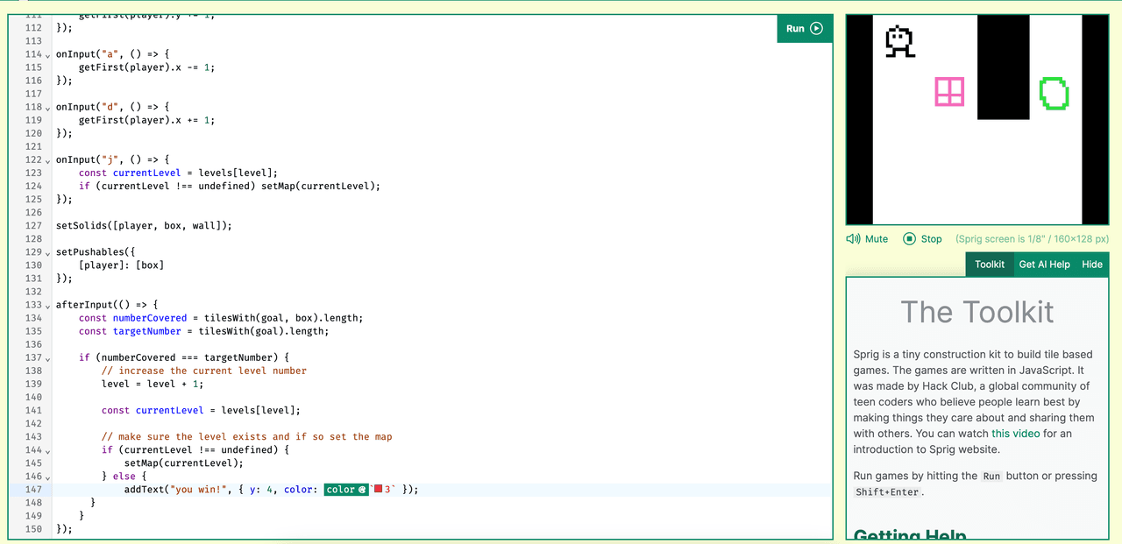Collapse the else block at line 146
Viewport: 1122px width, 544px height.
click(47, 477)
